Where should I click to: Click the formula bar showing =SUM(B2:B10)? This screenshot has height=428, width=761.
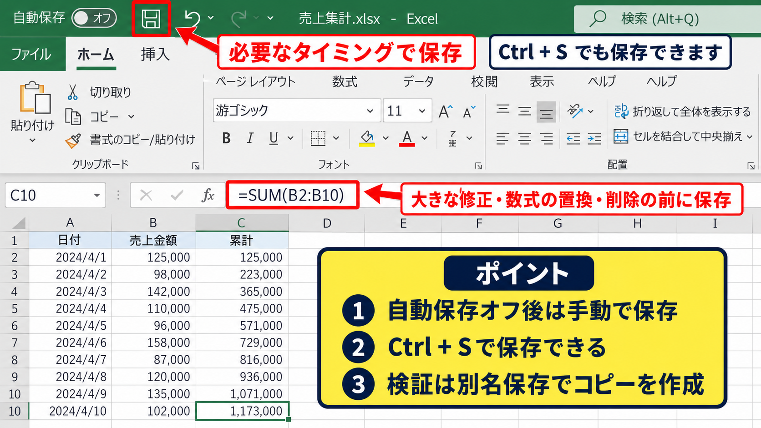tap(292, 195)
